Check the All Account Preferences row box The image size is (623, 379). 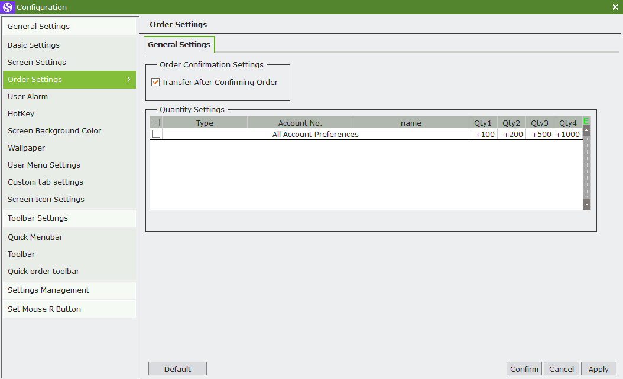156,134
